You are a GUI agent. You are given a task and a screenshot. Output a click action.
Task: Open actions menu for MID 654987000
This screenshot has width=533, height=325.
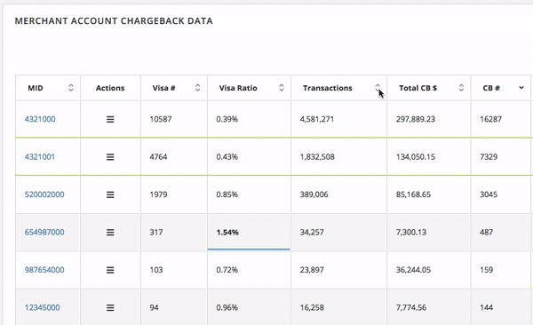click(x=110, y=233)
